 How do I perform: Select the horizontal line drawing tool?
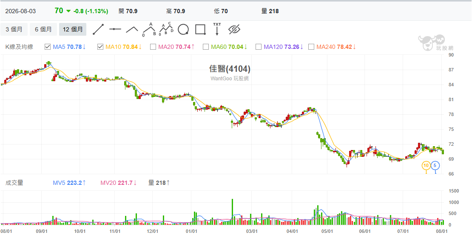(115, 29)
